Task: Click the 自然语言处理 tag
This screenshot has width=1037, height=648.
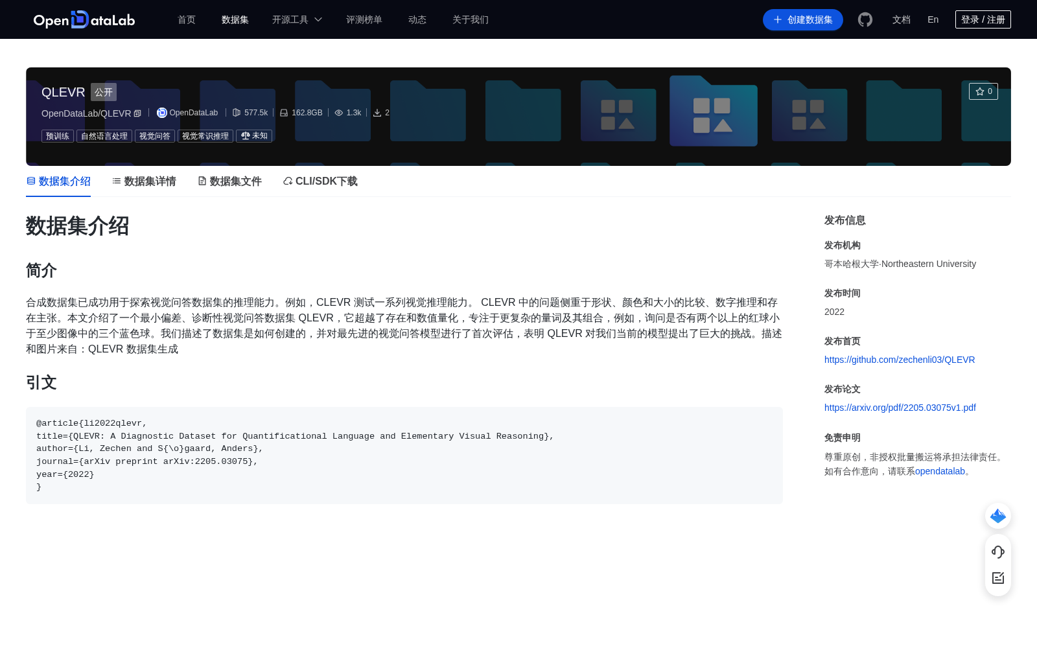Action: (104, 136)
